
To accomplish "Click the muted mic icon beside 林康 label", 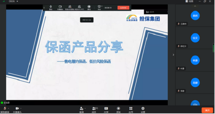I will click(x=178, y=69).
